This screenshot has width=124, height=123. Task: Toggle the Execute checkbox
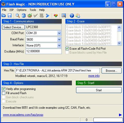(x=3, y=101)
